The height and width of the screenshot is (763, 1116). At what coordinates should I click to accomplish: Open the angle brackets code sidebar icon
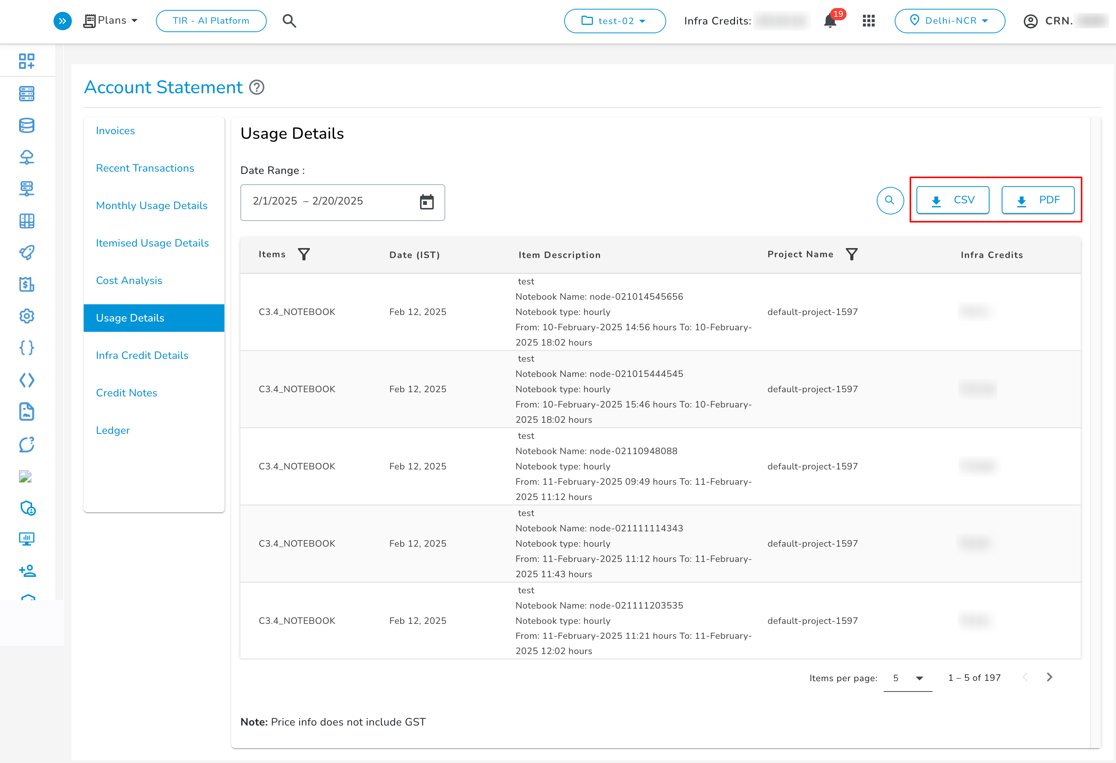(x=27, y=380)
